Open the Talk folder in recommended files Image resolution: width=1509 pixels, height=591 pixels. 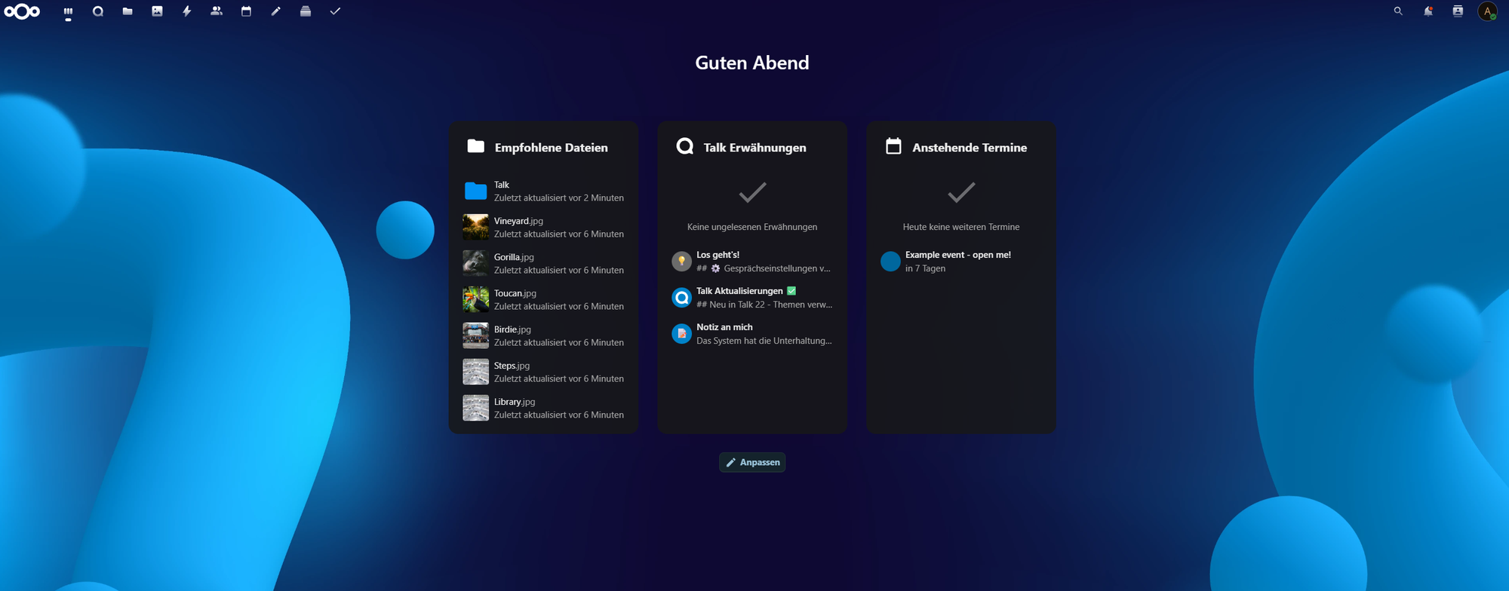[543, 191]
